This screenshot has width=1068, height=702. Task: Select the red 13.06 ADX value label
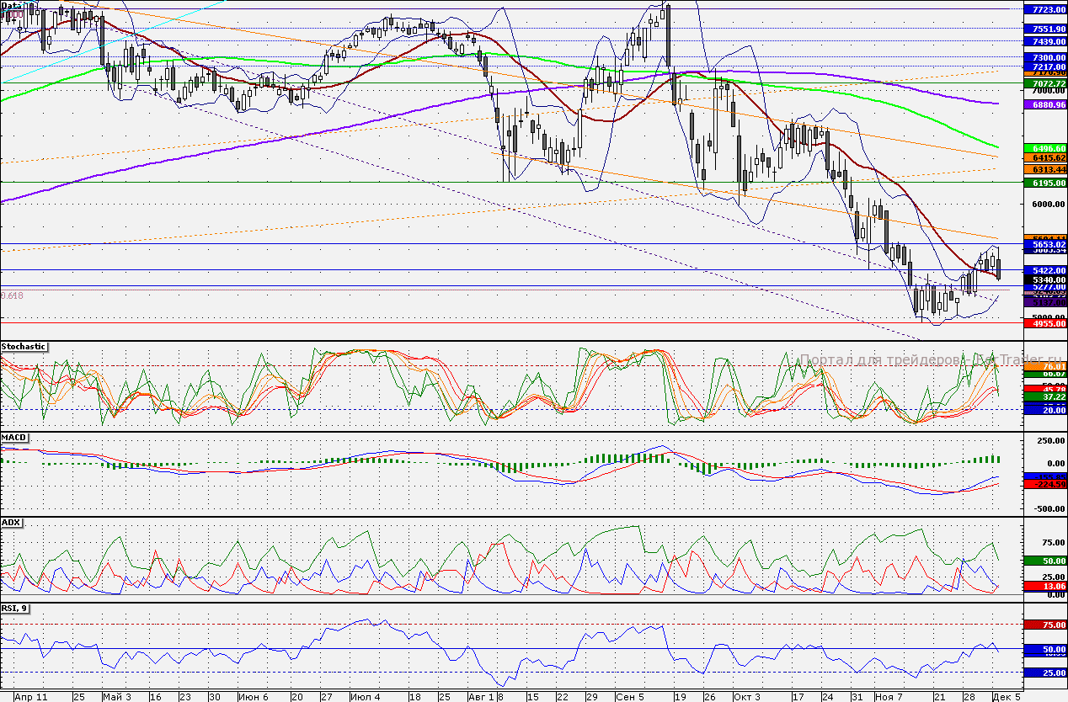point(1044,586)
